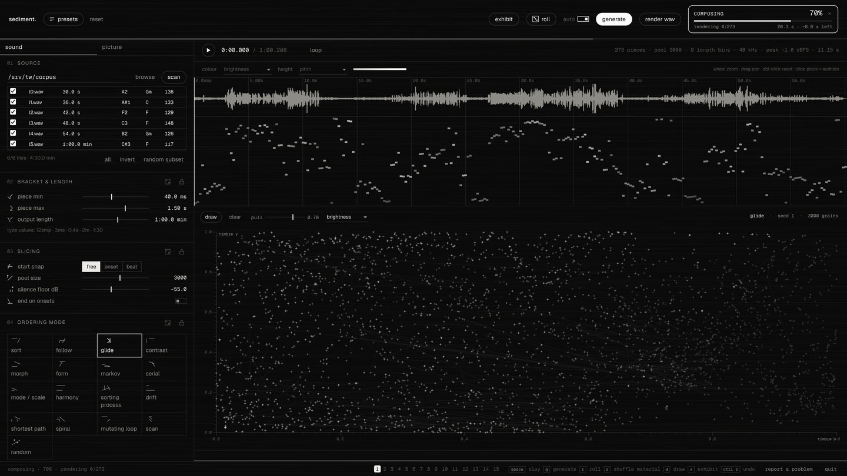
Task: Uncheck the l4.wav file checkbox
Action: [x=13, y=133]
